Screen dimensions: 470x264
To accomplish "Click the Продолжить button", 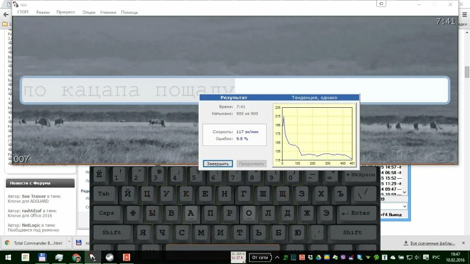I will 251,164.
